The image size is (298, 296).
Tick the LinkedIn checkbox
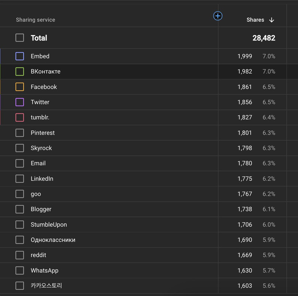[20, 179]
